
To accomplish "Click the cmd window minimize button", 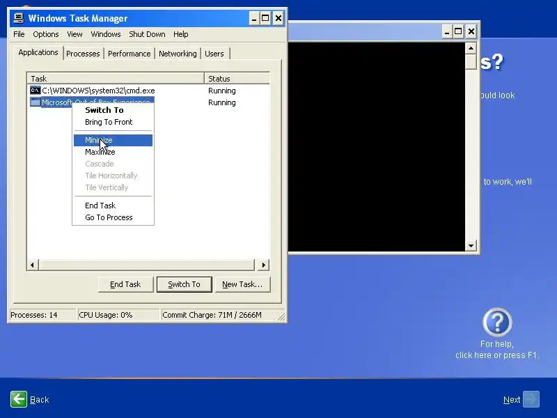I will (447, 31).
